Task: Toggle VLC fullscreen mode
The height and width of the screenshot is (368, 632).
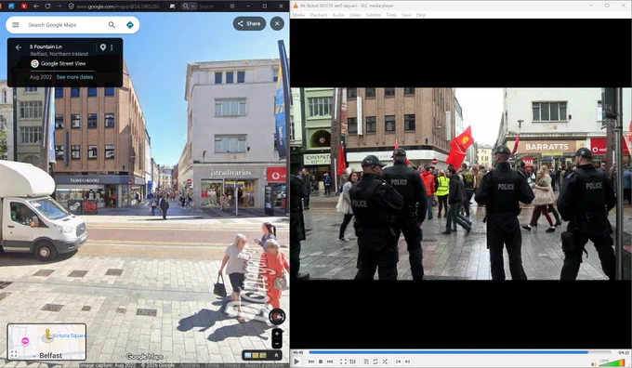Action: click(343, 361)
